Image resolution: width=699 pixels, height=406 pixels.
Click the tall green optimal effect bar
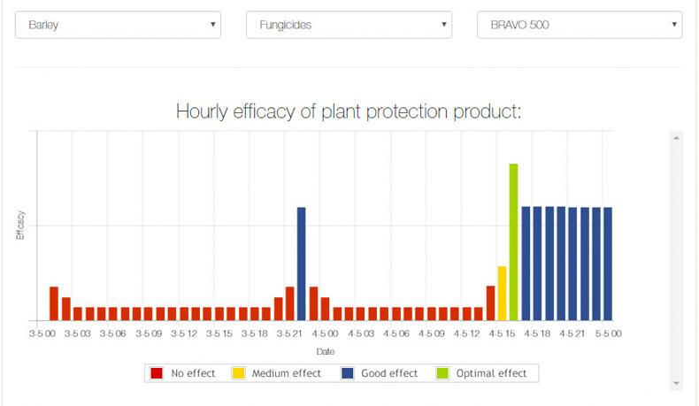[x=513, y=241]
